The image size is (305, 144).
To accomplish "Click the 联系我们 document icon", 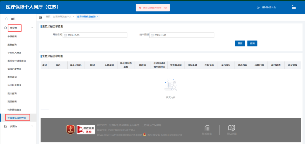I will (207, 128).
